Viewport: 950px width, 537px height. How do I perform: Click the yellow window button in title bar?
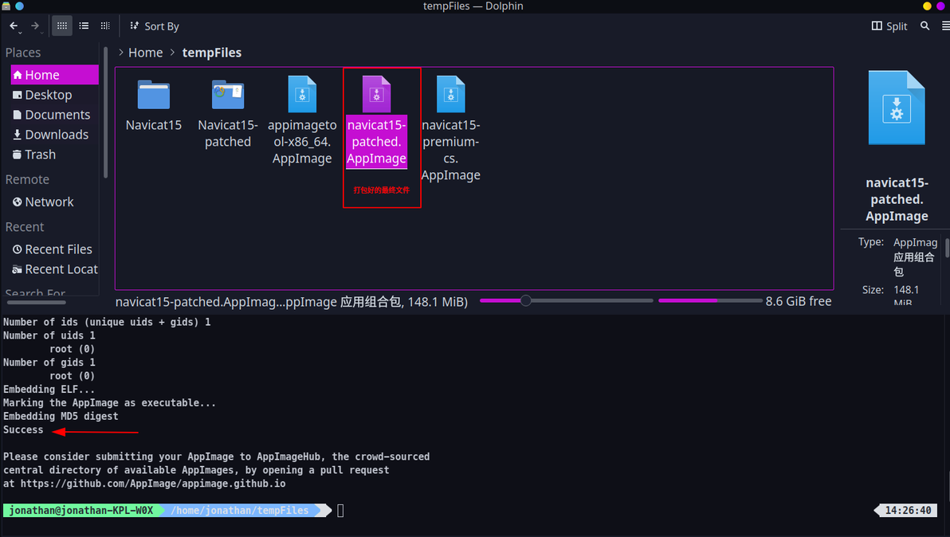927,6
